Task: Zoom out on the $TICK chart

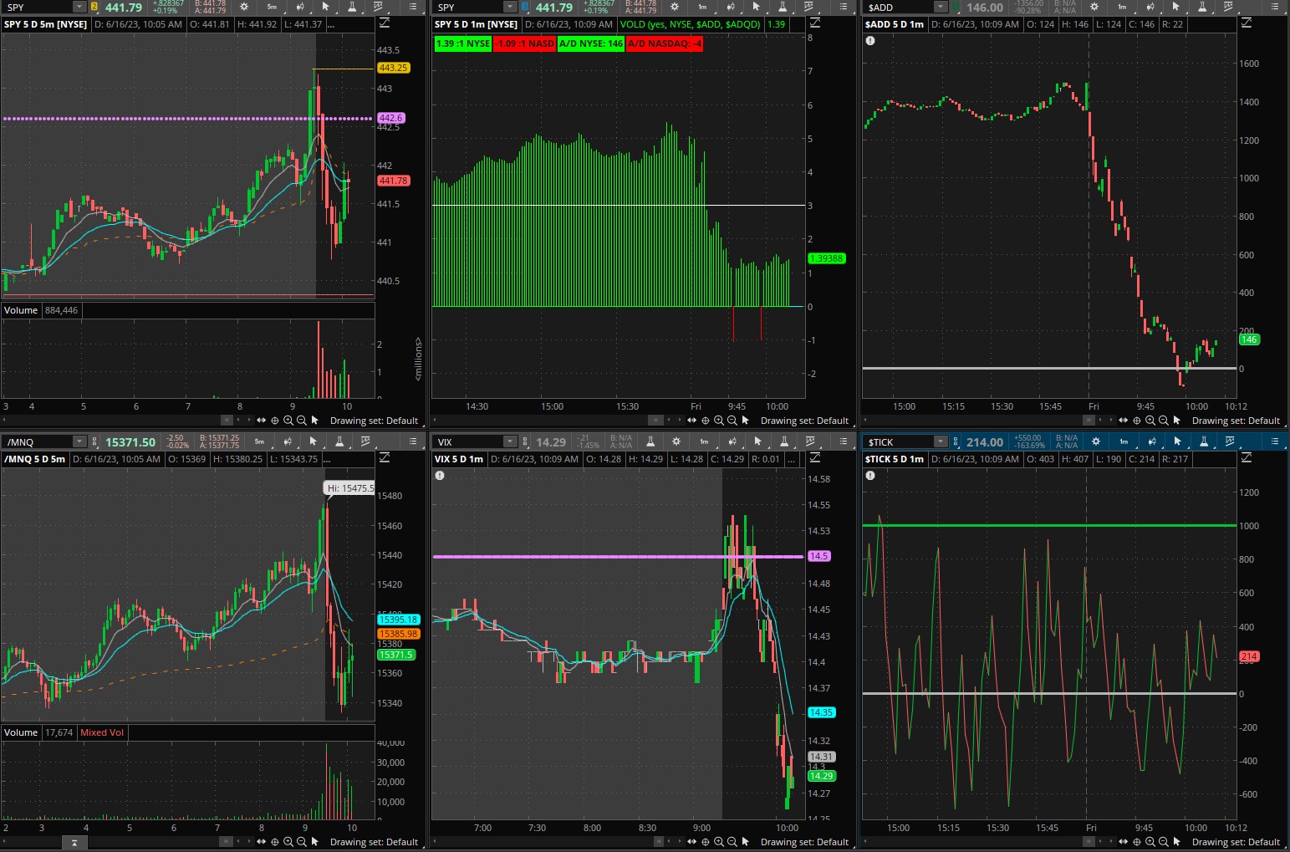Action: [x=1163, y=842]
